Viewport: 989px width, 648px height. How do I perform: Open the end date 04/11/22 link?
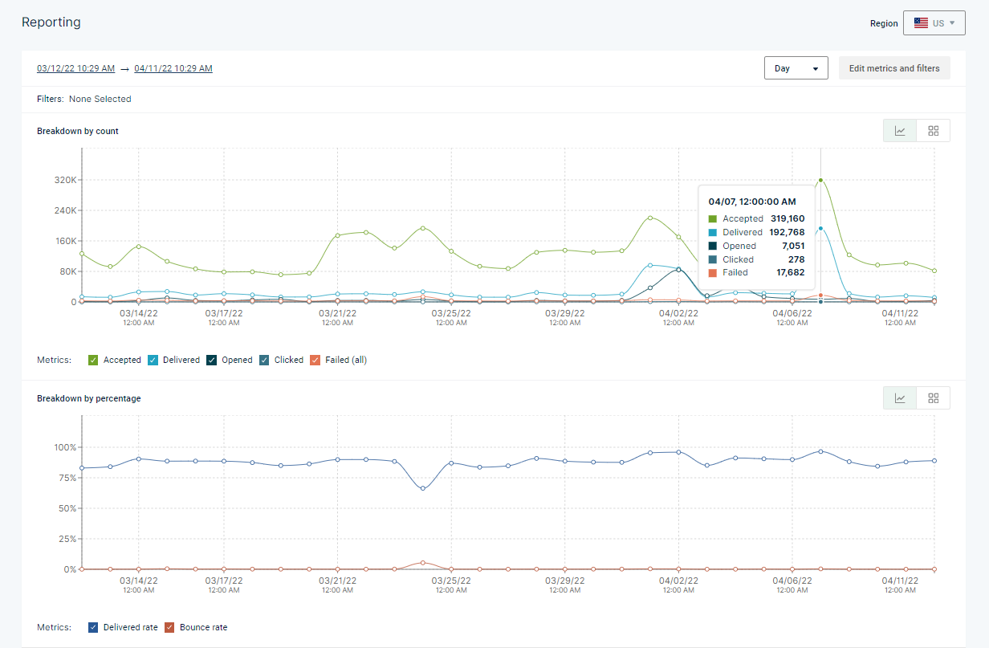[173, 68]
